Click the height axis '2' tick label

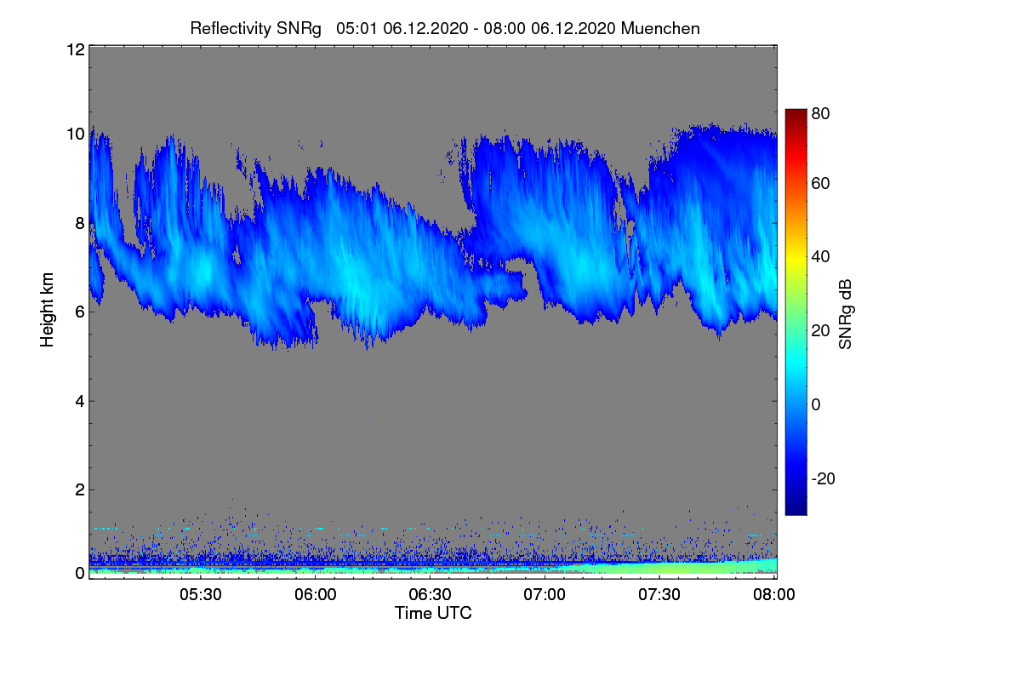(79, 489)
